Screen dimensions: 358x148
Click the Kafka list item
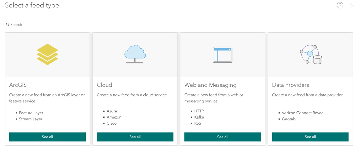pos(199,117)
